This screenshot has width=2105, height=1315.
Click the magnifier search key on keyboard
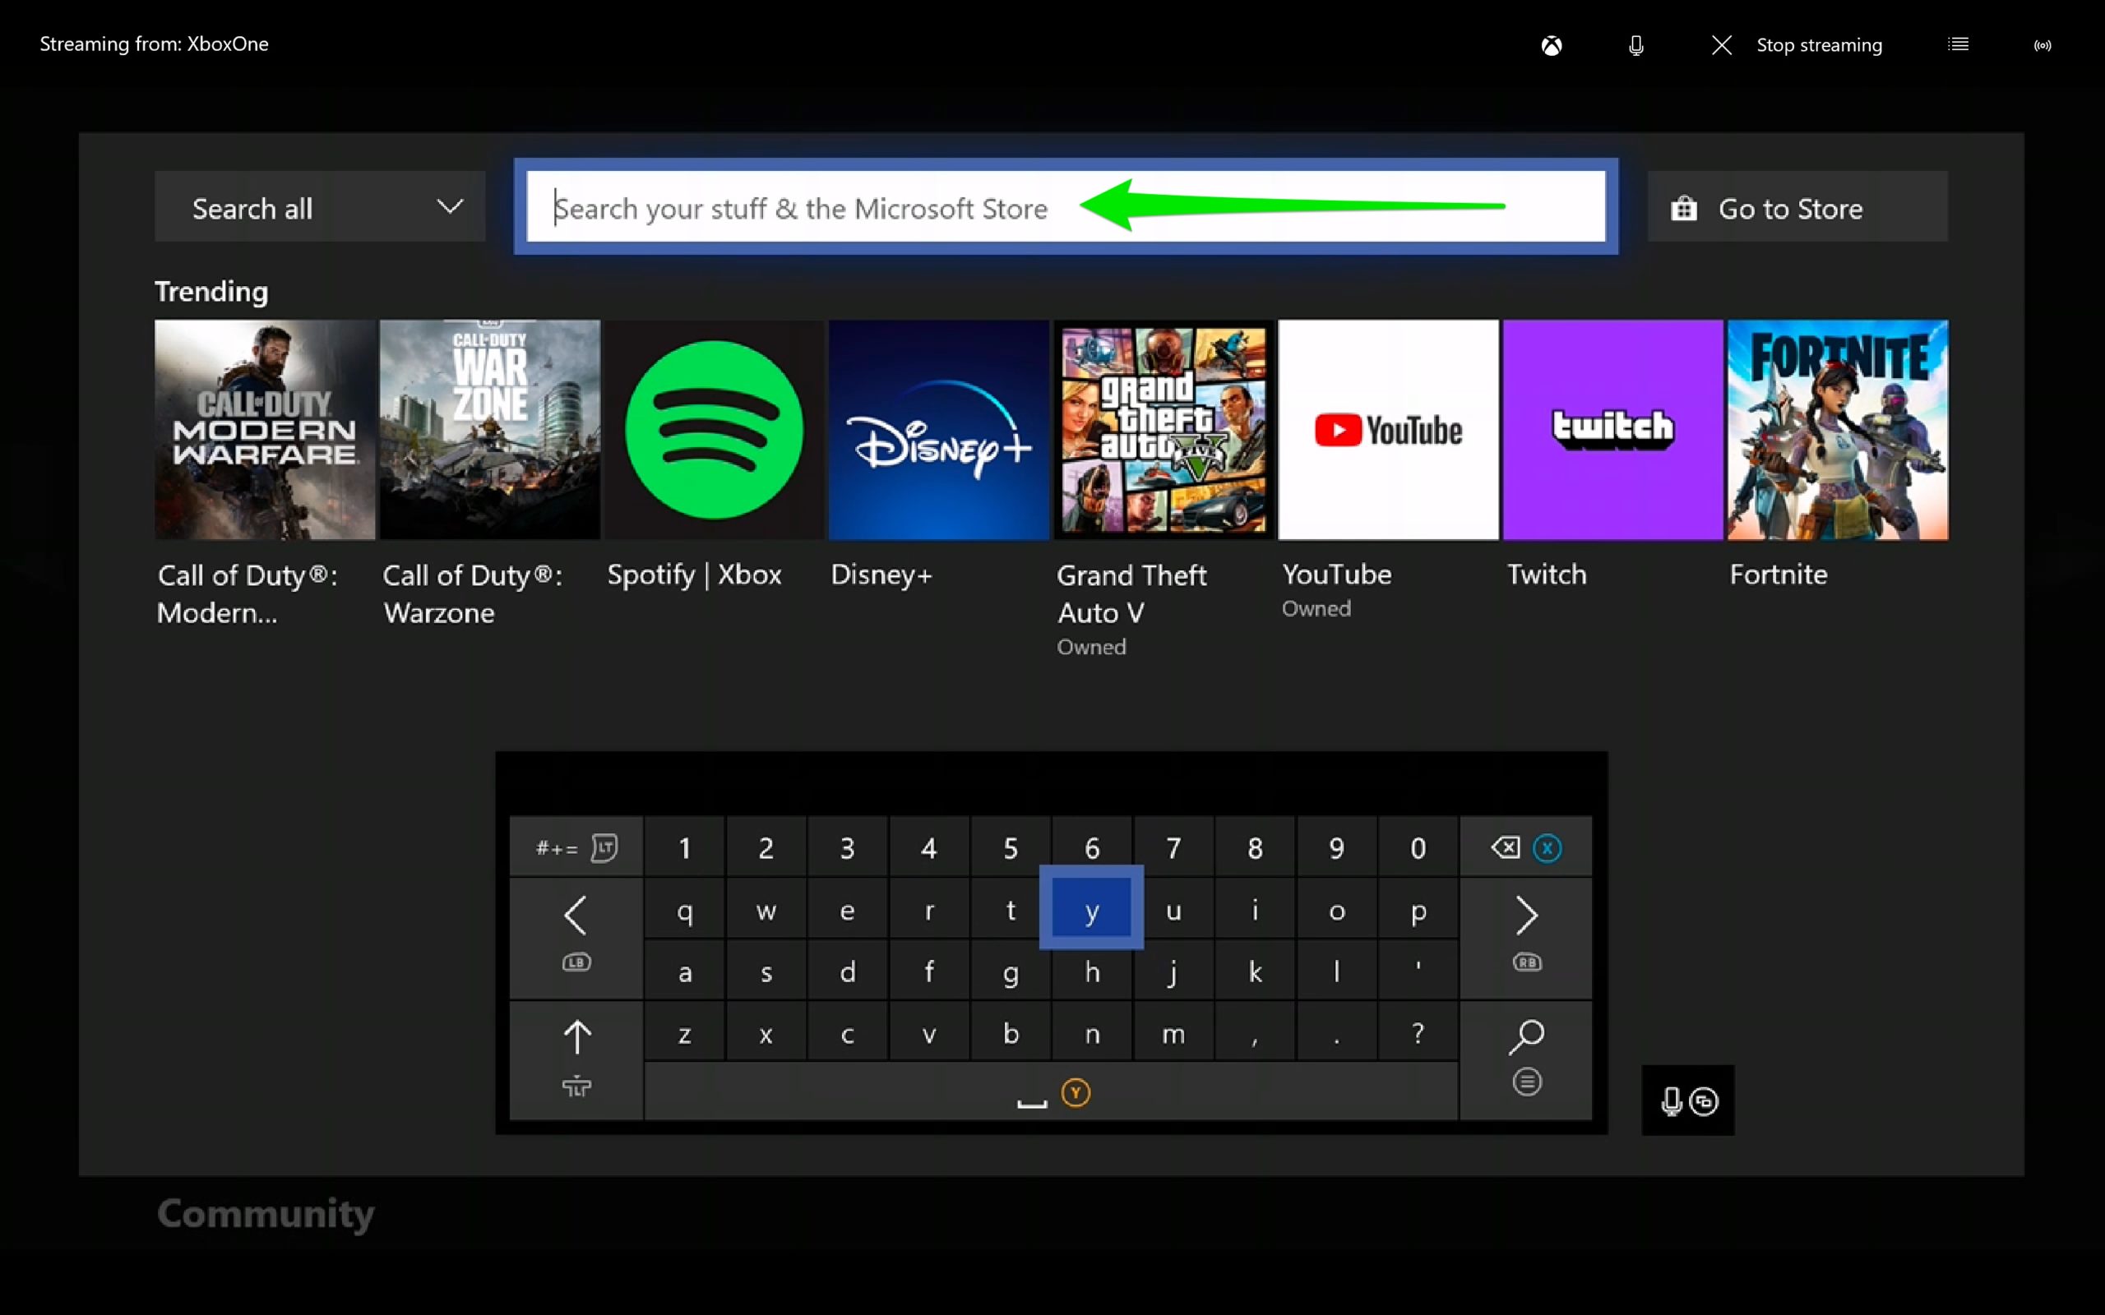[1525, 1059]
